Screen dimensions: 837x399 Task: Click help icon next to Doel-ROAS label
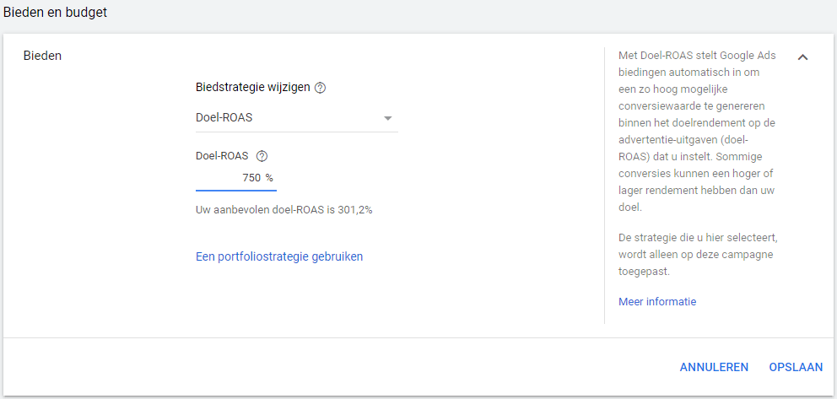click(262, 156)
